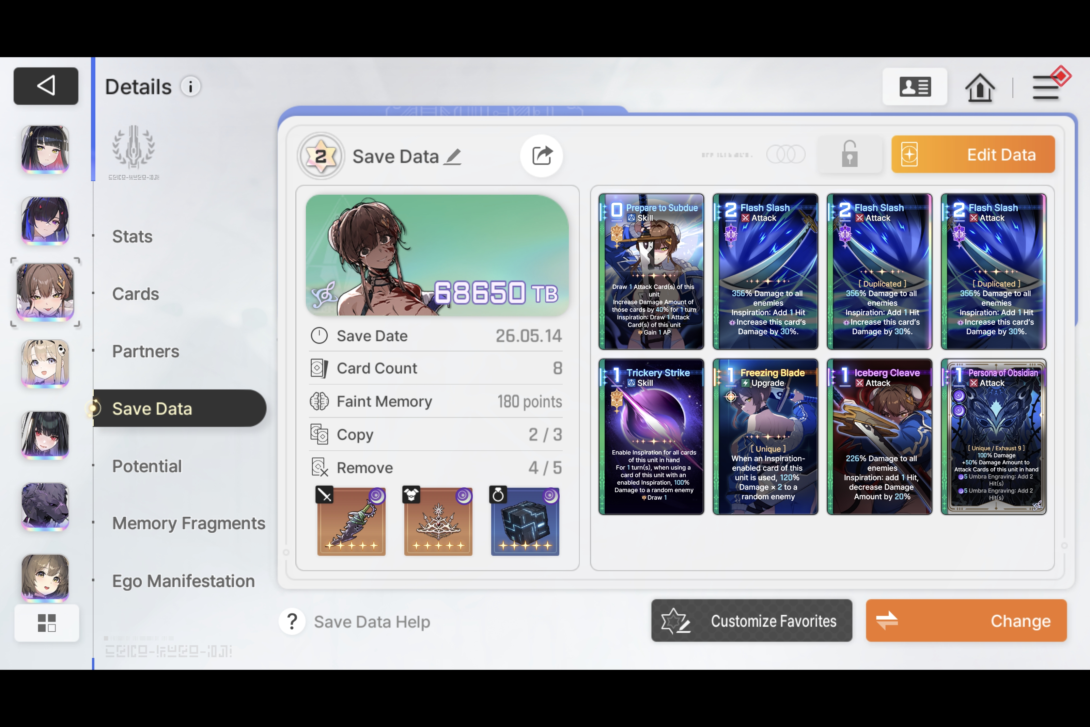Viewport: 1090px width, 727px height.
Task: Select the blonde character with panda hairpin
Action: (x=45, y=364)
